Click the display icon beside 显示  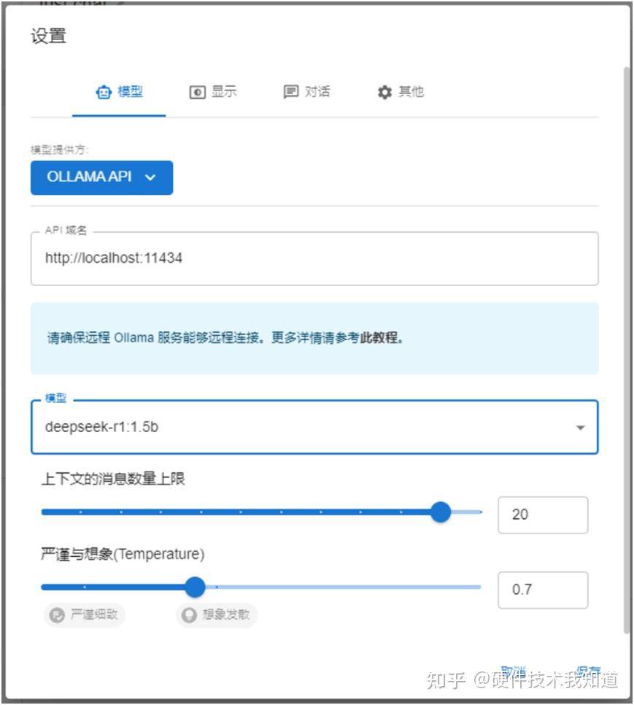[x=197, y=92]
